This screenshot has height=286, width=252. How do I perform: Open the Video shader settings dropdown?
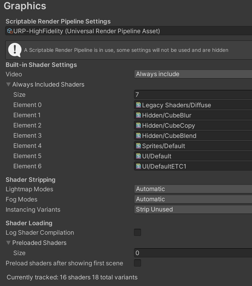(x=193, y=74)
